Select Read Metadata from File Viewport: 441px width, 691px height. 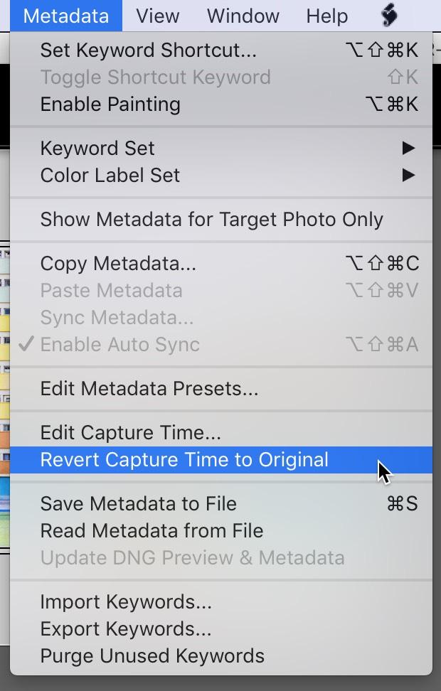tap(221, 530)
